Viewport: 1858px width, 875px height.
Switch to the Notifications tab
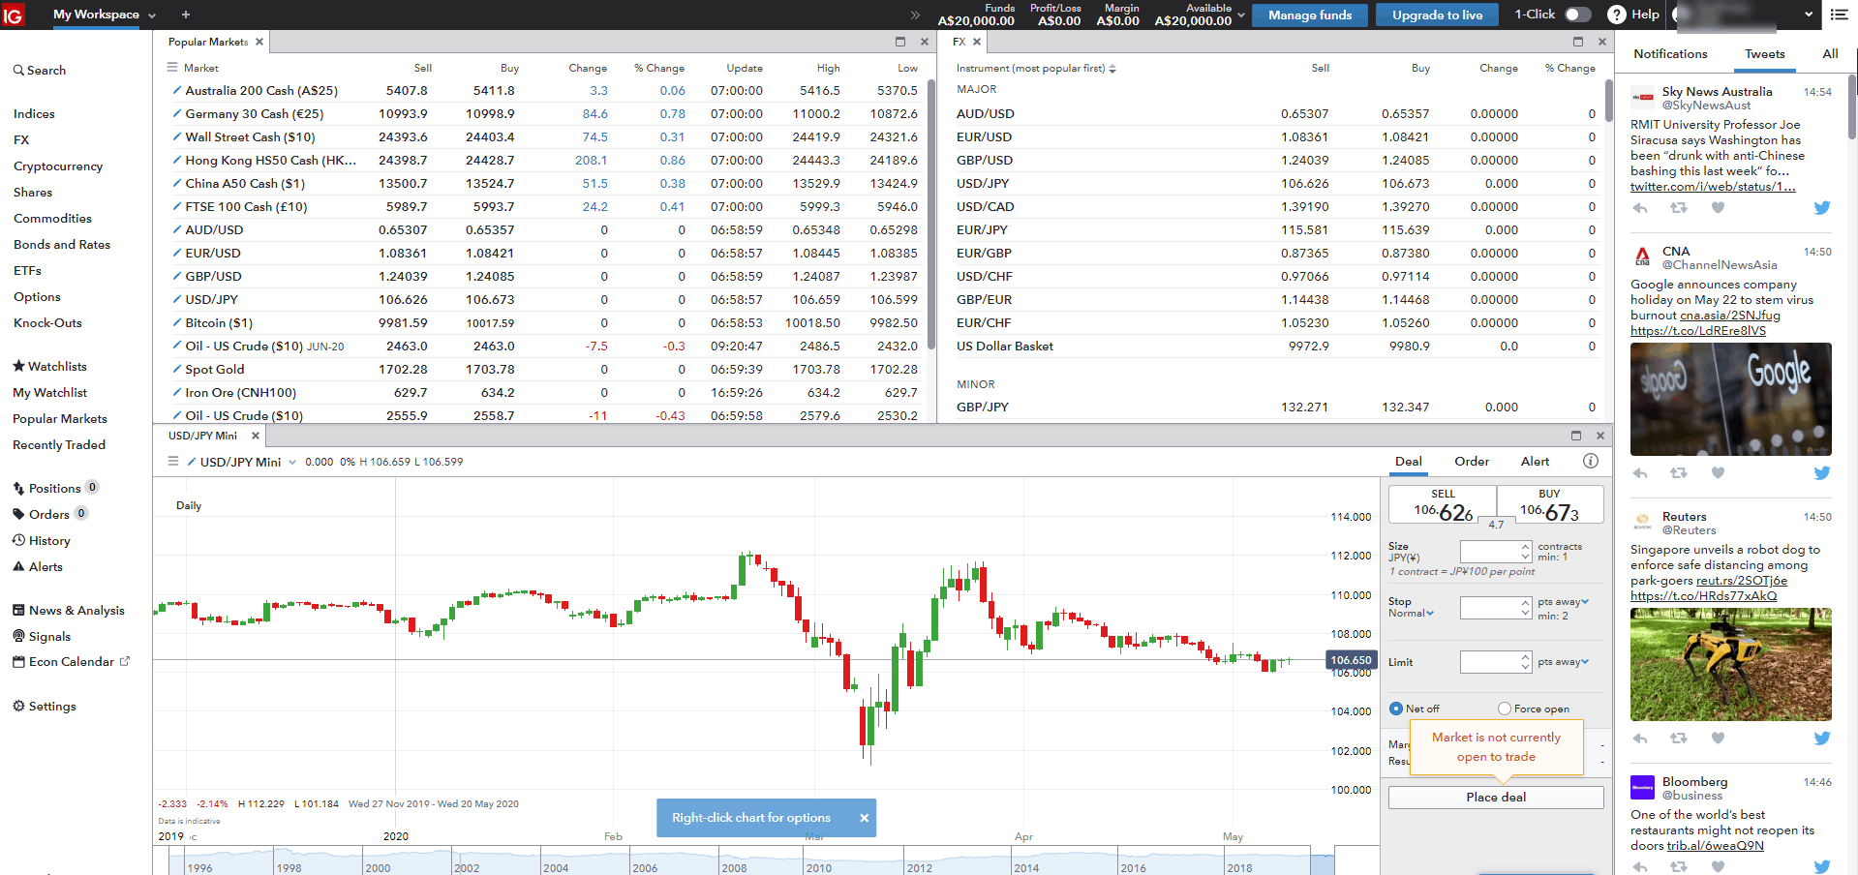(x=1670, y=54)
